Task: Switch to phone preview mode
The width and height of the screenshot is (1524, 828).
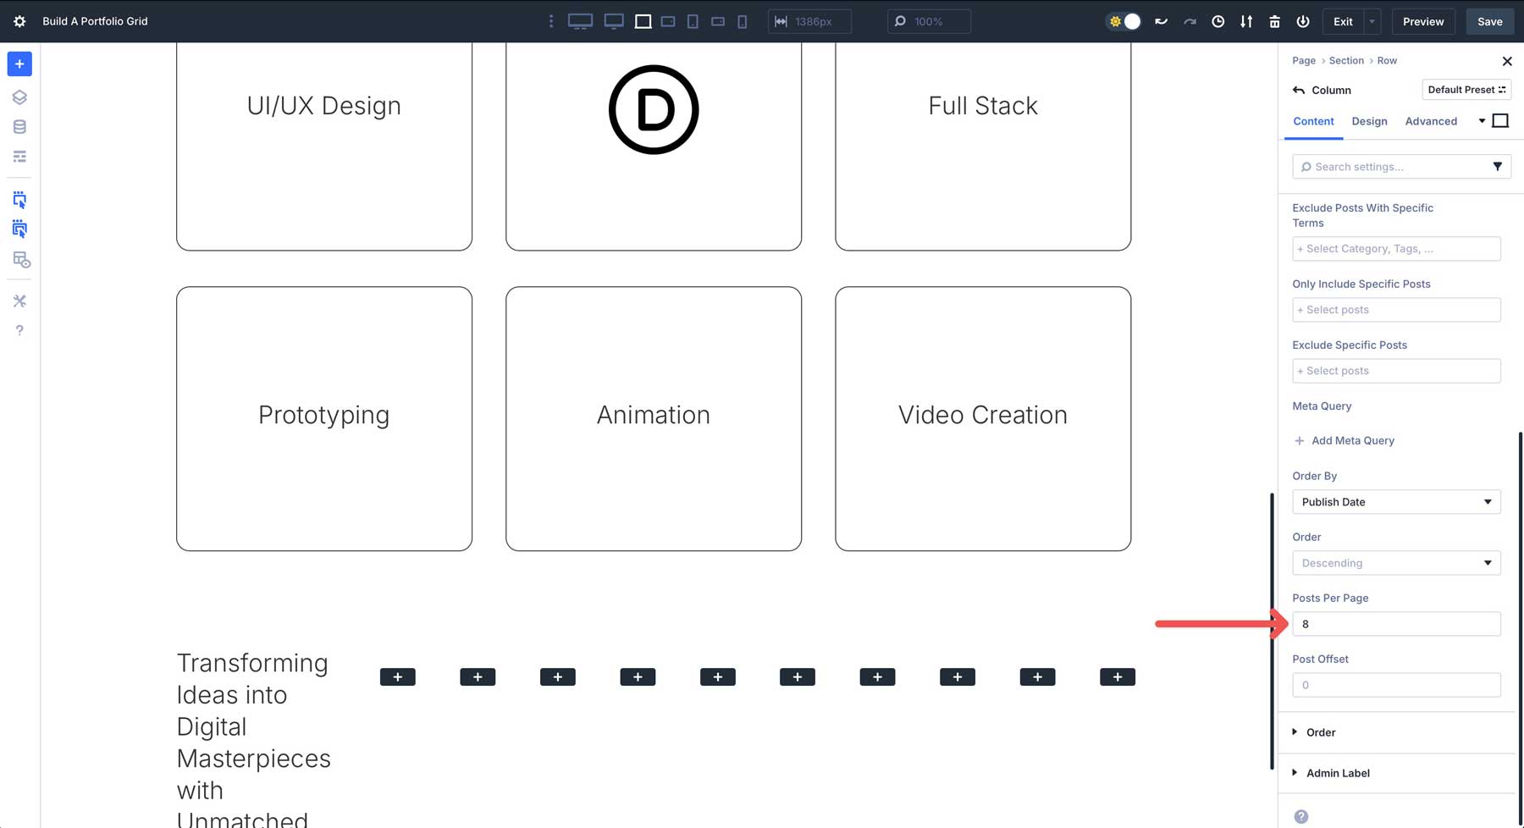Action: coord(742,20)
